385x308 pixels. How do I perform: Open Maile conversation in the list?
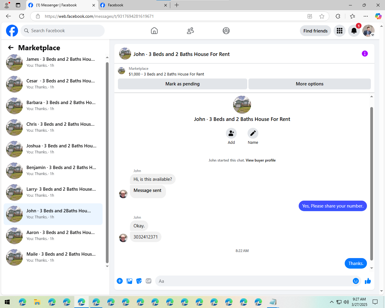[53, 257]
